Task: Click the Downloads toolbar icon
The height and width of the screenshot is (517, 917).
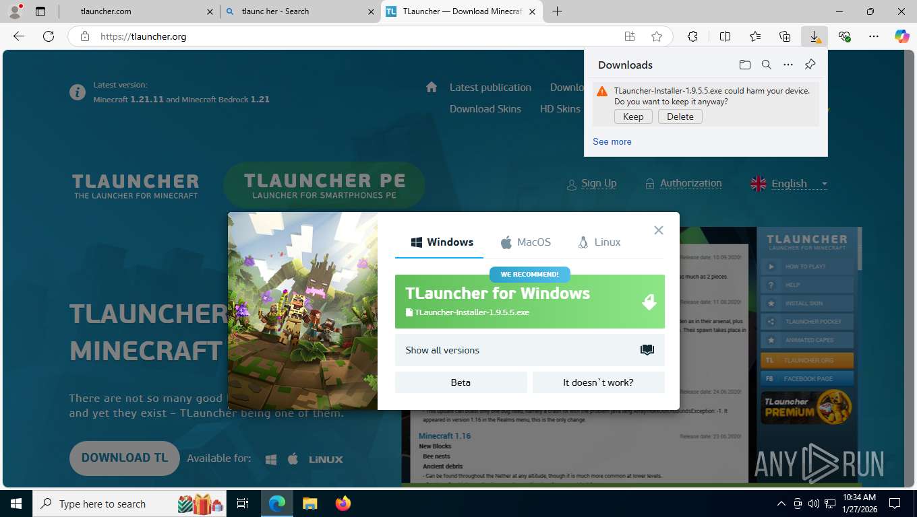Action: [815, 36]
